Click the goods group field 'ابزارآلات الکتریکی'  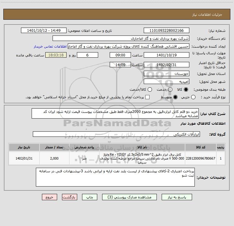click(x=116, y=134)
